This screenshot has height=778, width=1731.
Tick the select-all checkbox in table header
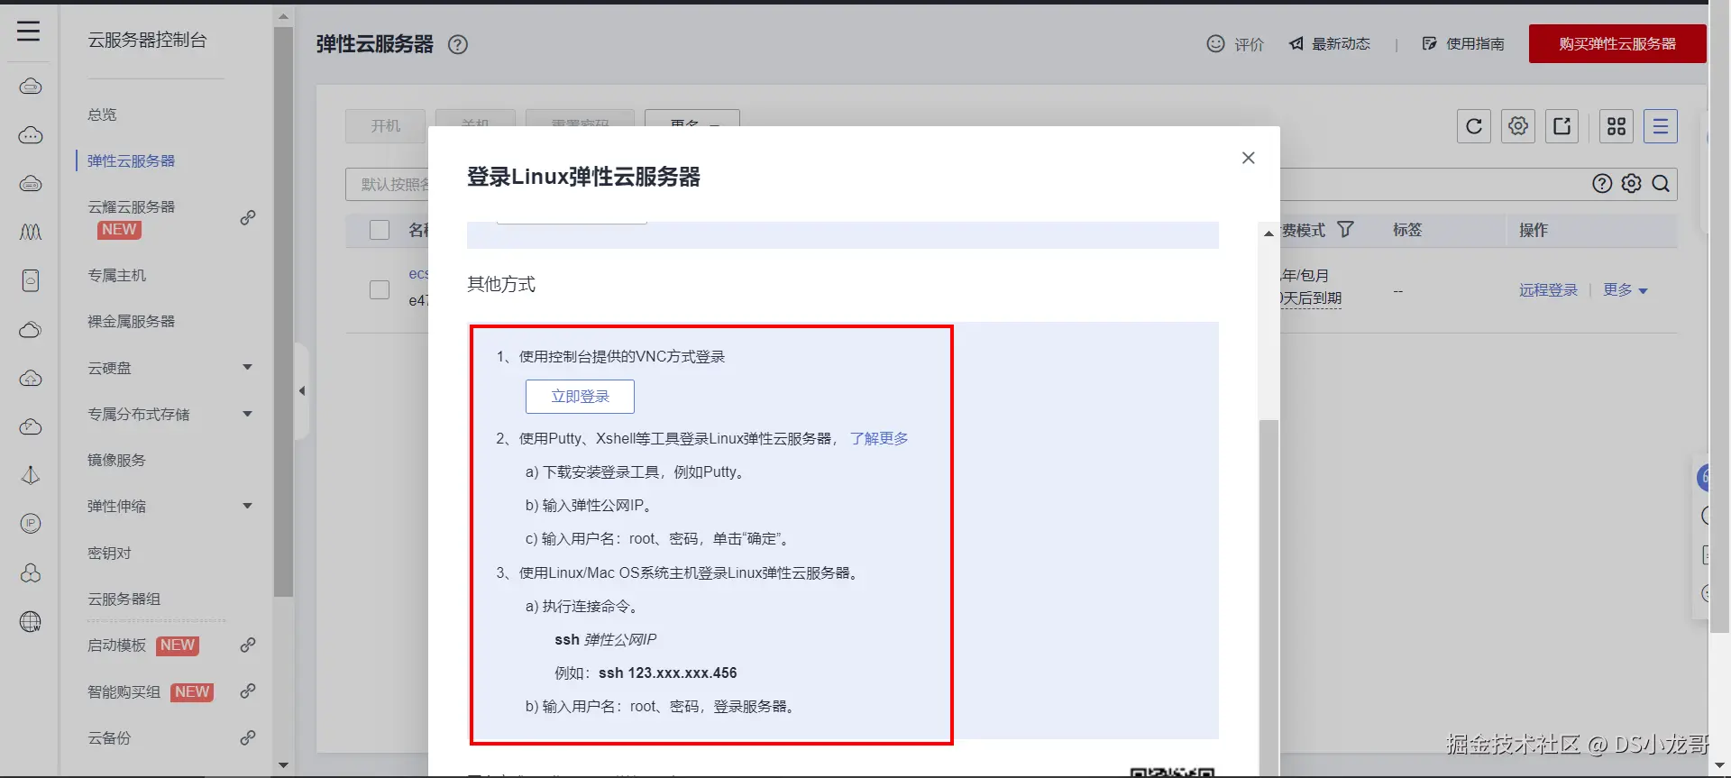coord(380,230)
